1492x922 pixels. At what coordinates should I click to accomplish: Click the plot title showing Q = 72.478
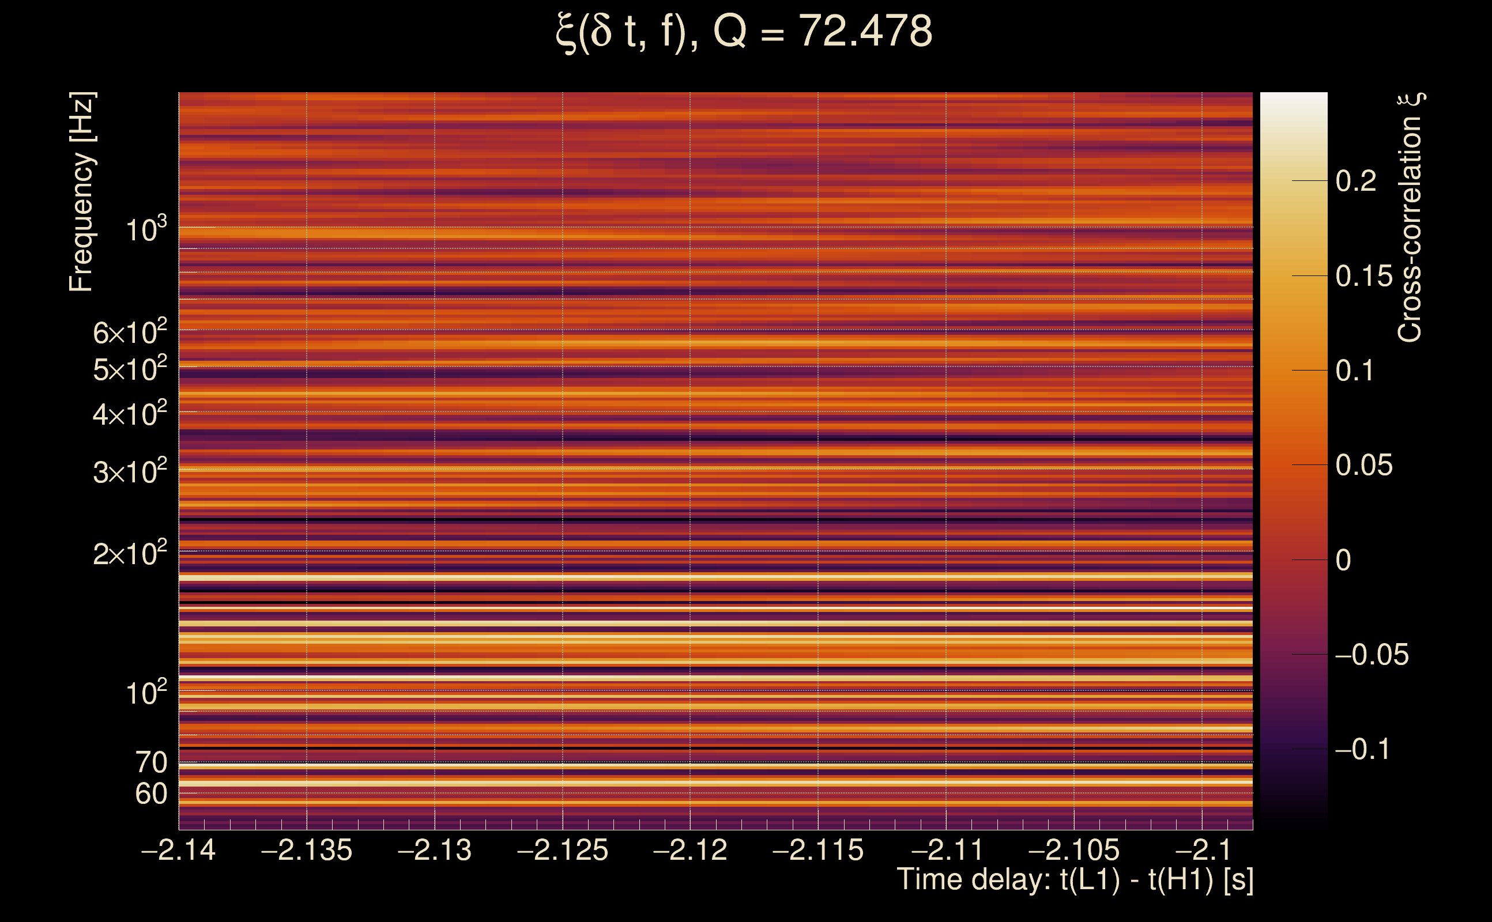point(744,32)
